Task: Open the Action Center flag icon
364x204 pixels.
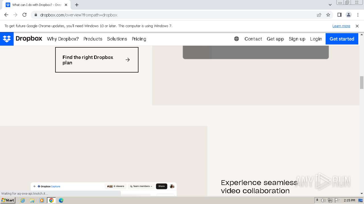Action: click(x=337, y=200)
